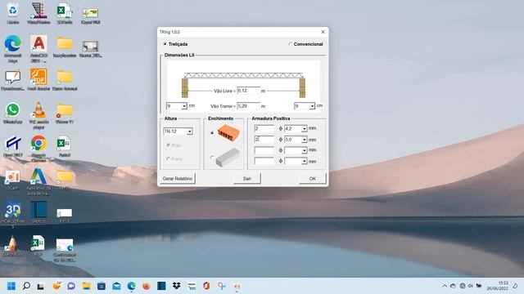
Task: Open the left support width dropdown
Action: tap(183, 106)
